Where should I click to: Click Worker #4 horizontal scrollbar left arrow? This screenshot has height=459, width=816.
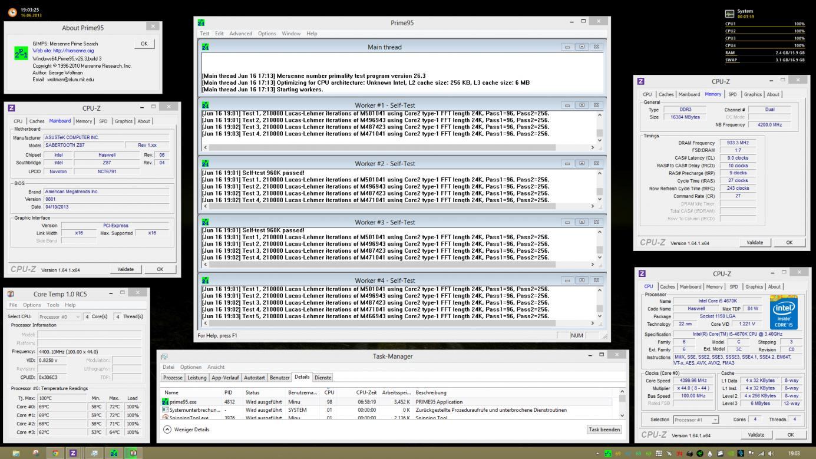(x=205, y=323)
